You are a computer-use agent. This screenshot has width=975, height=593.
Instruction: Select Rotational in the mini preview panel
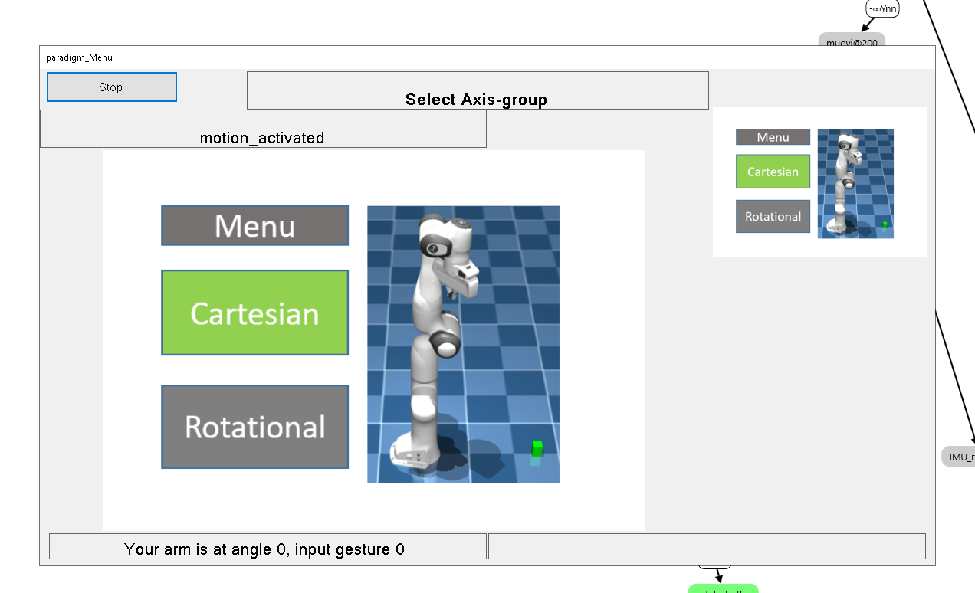(x=773, y=216)
